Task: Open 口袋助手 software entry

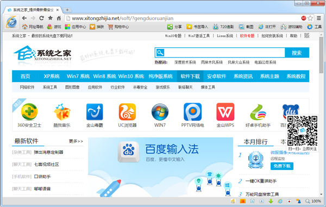Action: [x=42, y=177]
